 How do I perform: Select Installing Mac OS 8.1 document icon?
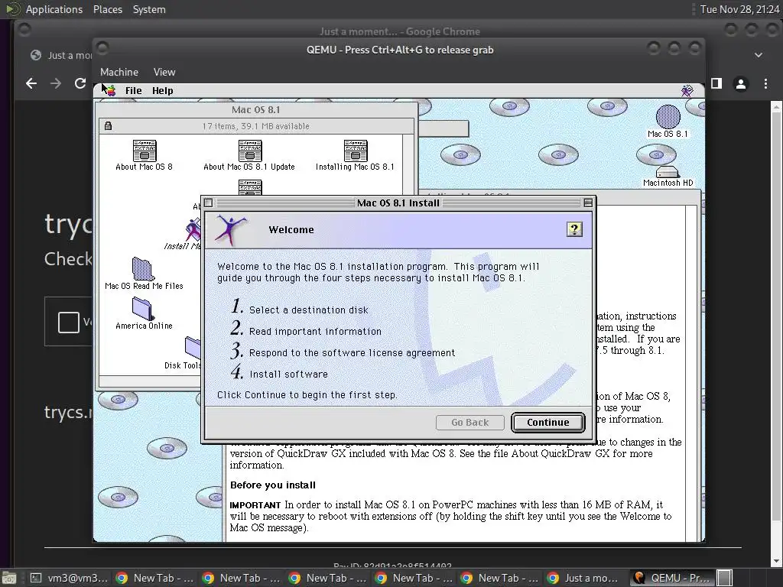355,151
